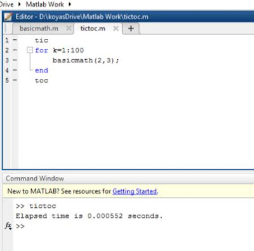Viewport: 254px width, 251px height.
Task: Switch to the basicmath.m tab
Action: click(x=39, y=29)
